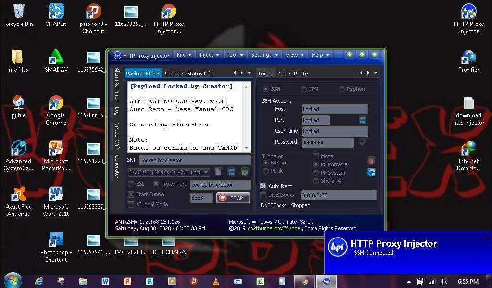
Task: Select the VPN radio button
Action: pyautogui.click(x=303, y=89)
